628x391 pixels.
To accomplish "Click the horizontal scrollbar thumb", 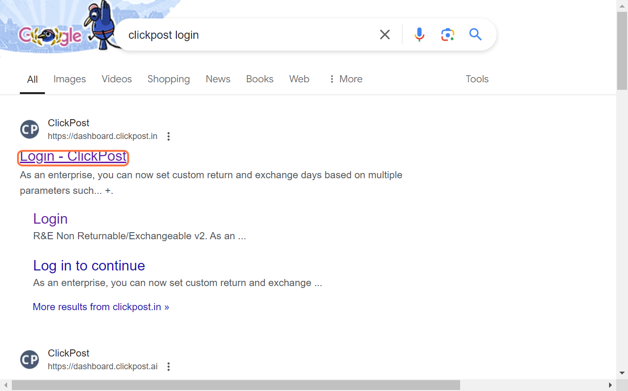I will (x=235, y=385).
